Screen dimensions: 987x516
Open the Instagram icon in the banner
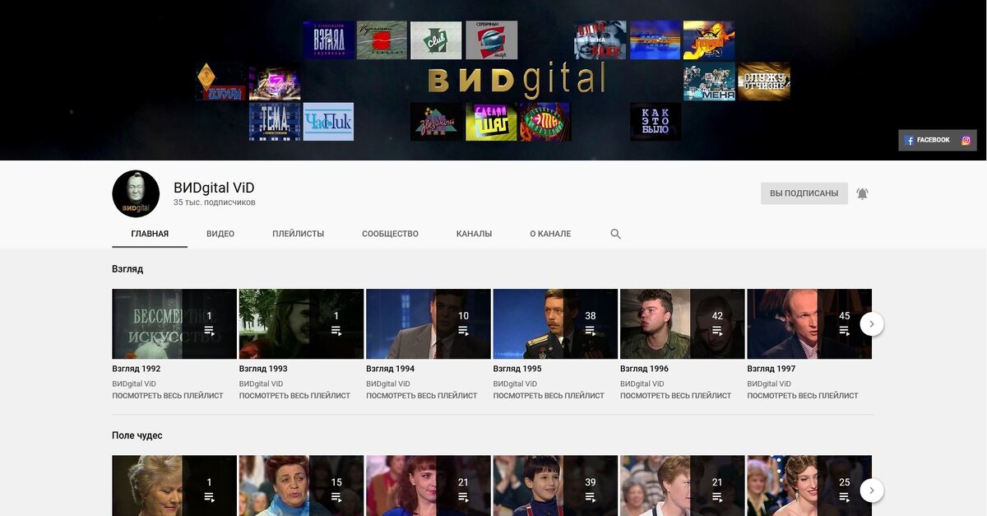pyautogui.click(x=966, y=140)
